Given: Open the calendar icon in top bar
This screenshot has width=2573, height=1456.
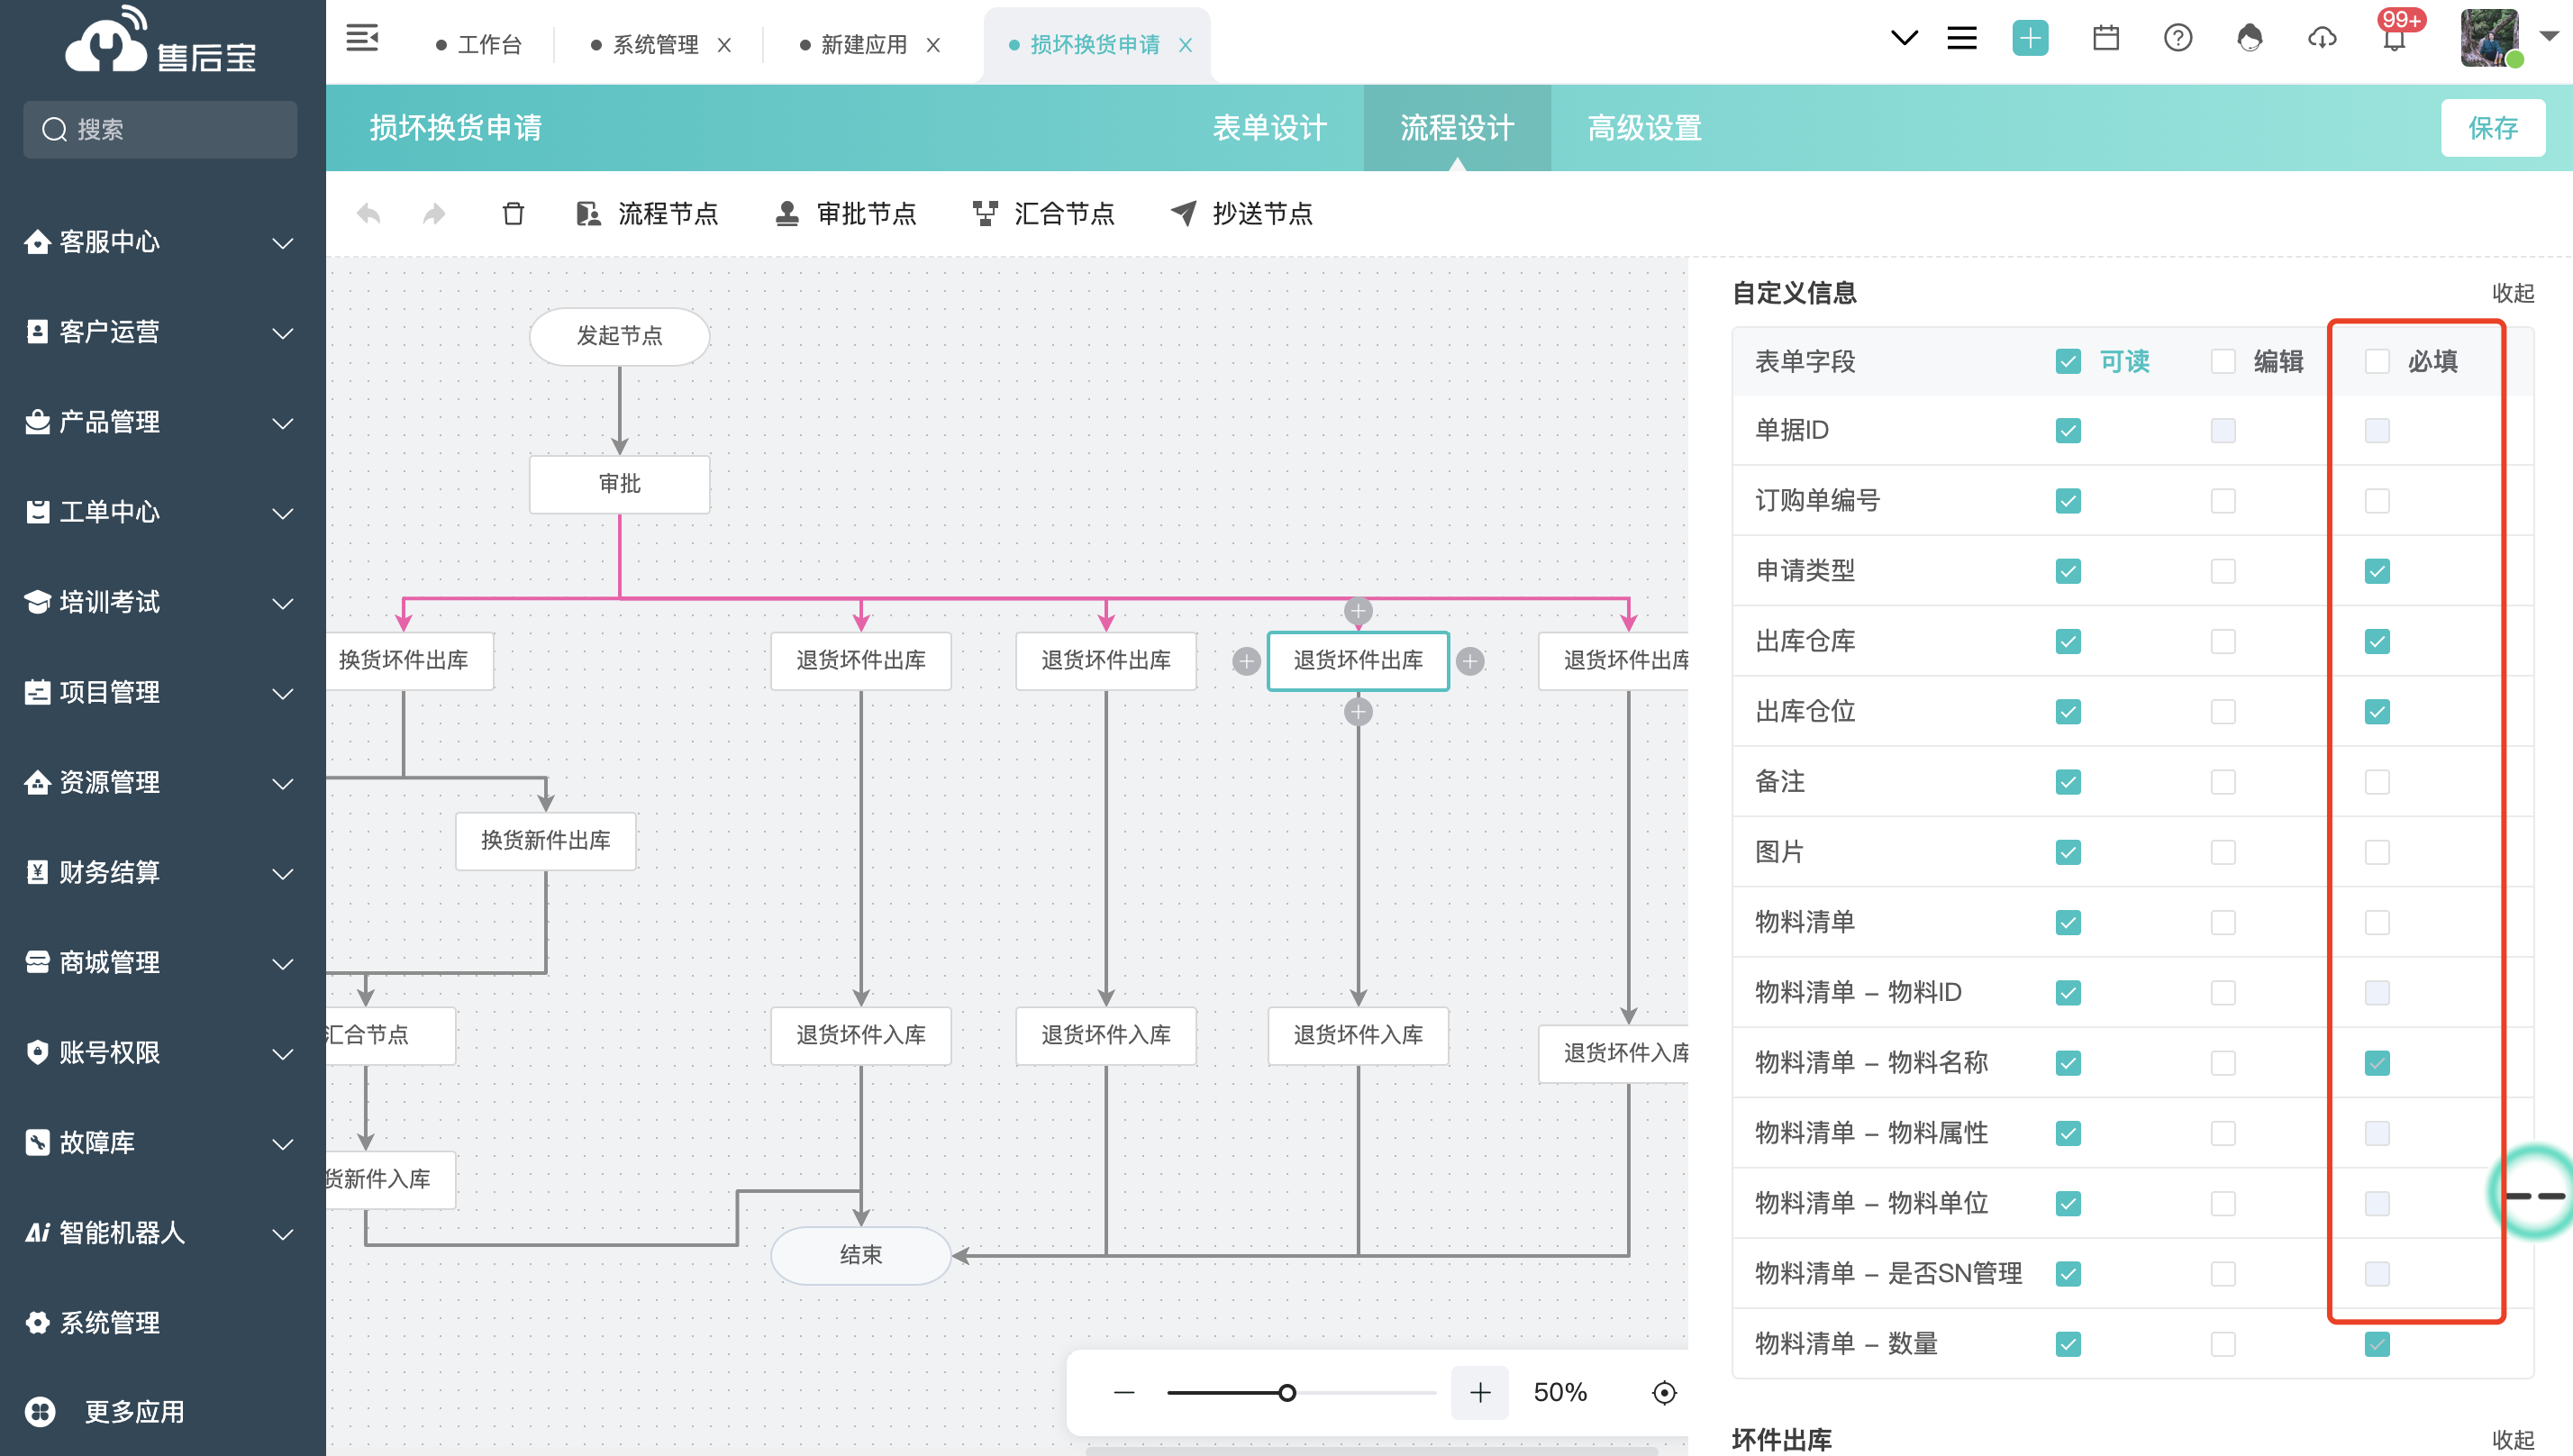Looking at the screenshot, I should pos(2105,38).
